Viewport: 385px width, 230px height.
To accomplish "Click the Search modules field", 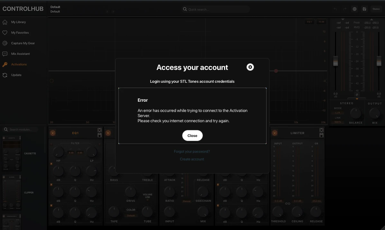I will 21,129.
